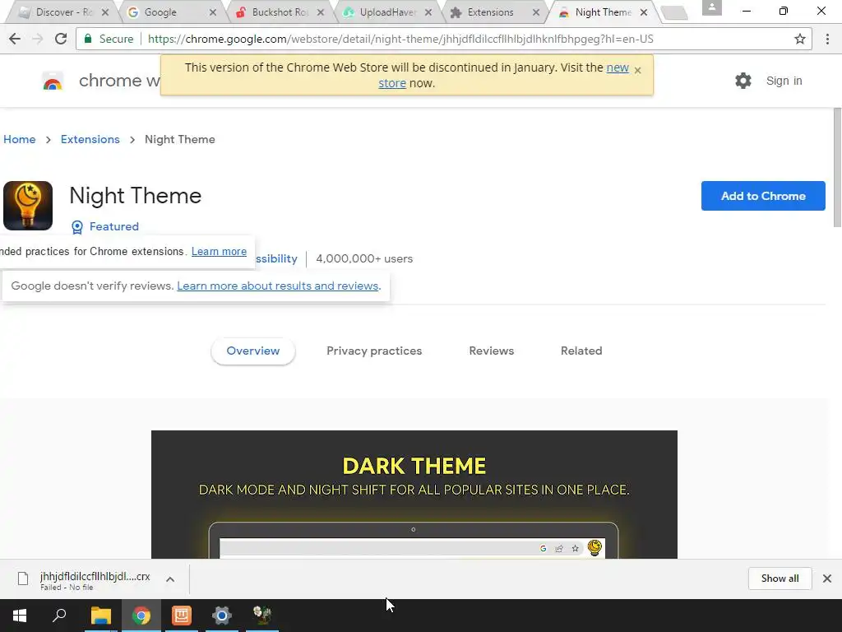This screenshot has width=842, height=632.
Task: Click the Night Theme lightbulb extension icon
Action: click(28, 206)
